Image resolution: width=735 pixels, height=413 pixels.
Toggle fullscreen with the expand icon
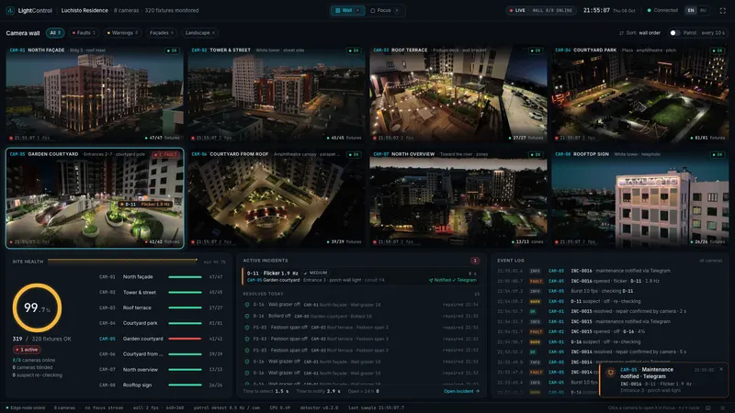pos(722,10)
